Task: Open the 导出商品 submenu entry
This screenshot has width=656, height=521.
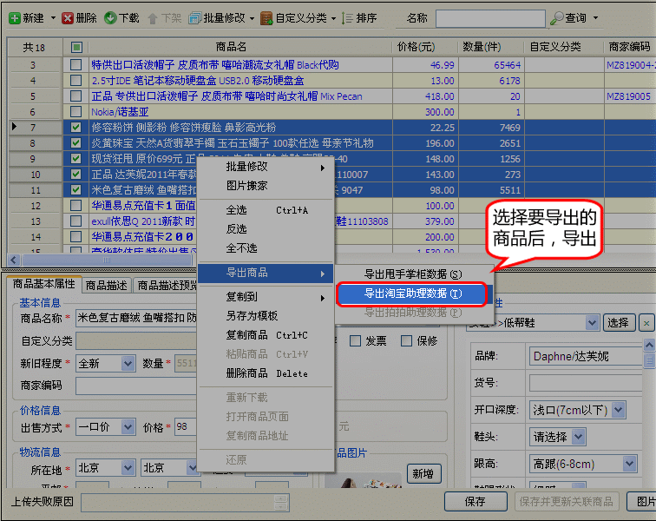Action: coord(266,273)
